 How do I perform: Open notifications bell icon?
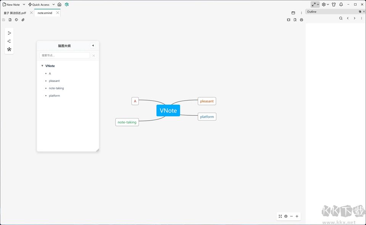(x=341, y=5)
